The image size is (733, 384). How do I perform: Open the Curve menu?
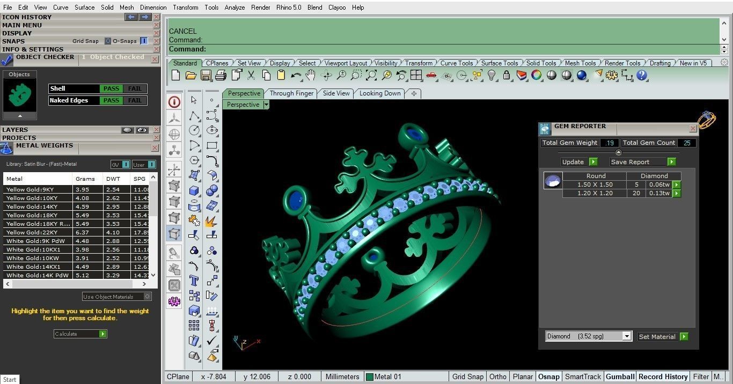(x=61, y=8)
